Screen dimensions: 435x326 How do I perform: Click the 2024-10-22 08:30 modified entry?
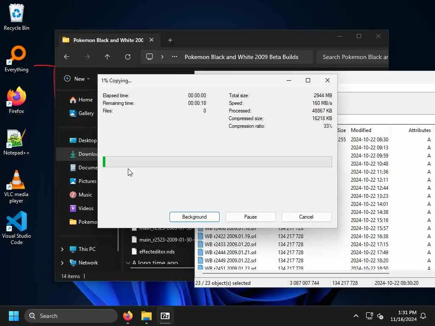[369, 139]
